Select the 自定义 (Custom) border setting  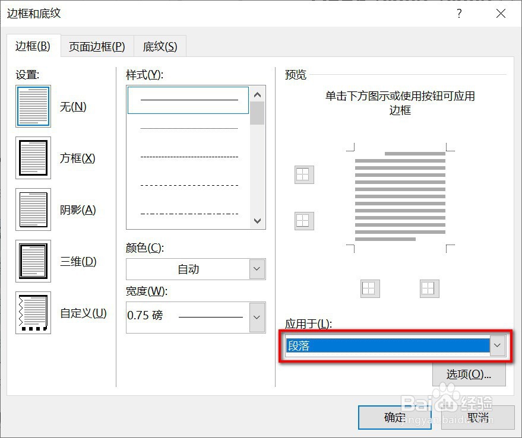[x=33, y=313]
